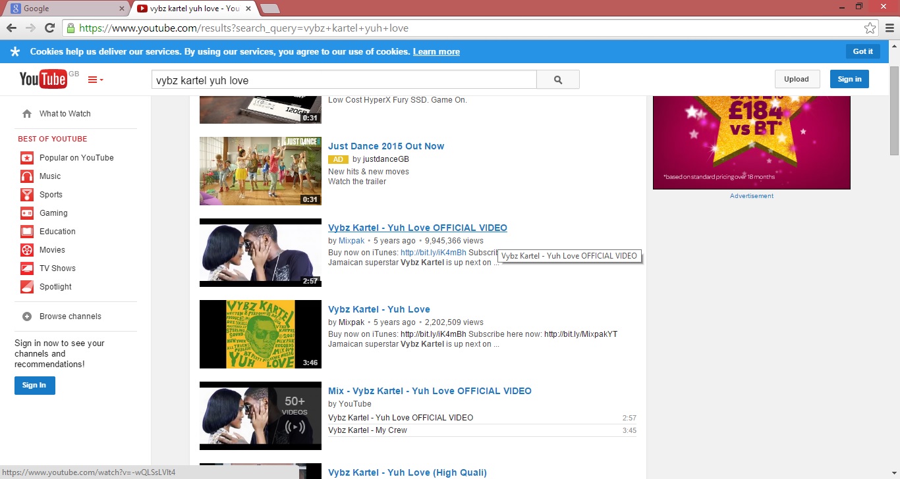900x479 pixels.
Task: Open Vybz Kartel - Yuh Love (High Quali) title
Action: point(407,472)
